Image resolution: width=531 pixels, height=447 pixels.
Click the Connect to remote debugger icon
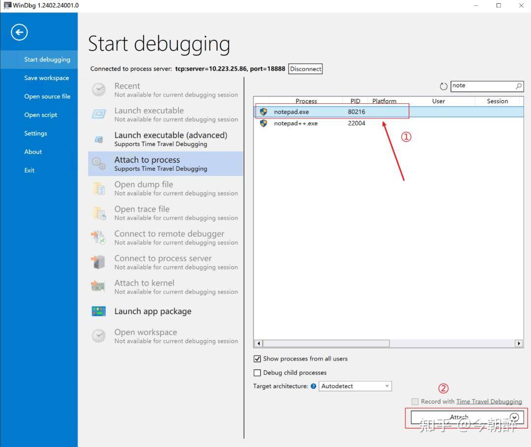tap(98, 238)
